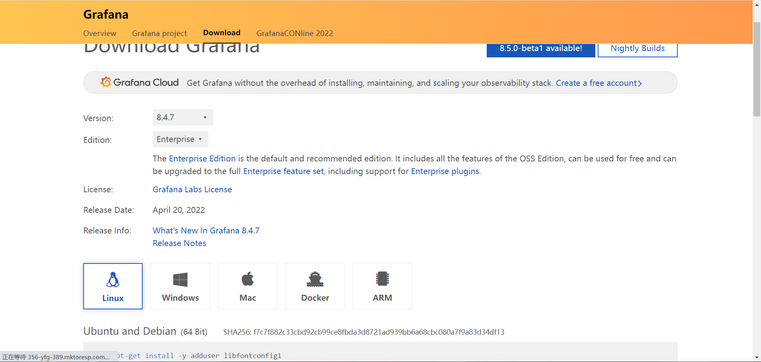
Task: Click the April 20, 2022 release date
Action: [x=179, y=210]
